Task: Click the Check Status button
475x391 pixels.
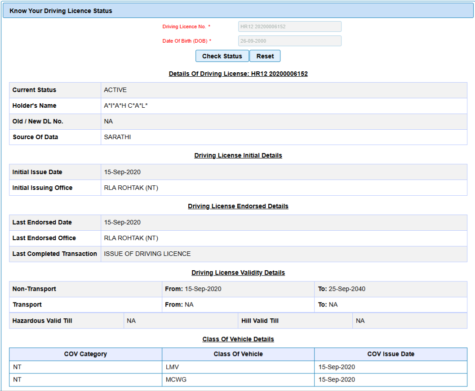Action: tap(222, 56)
